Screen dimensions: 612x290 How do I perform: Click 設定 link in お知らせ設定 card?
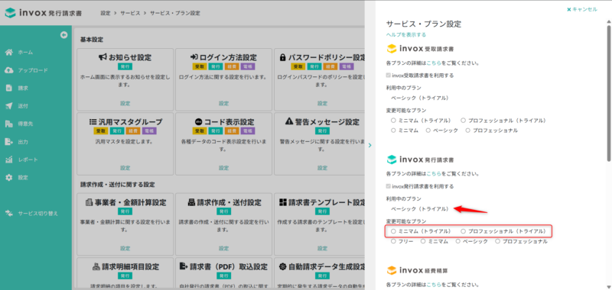125,104
